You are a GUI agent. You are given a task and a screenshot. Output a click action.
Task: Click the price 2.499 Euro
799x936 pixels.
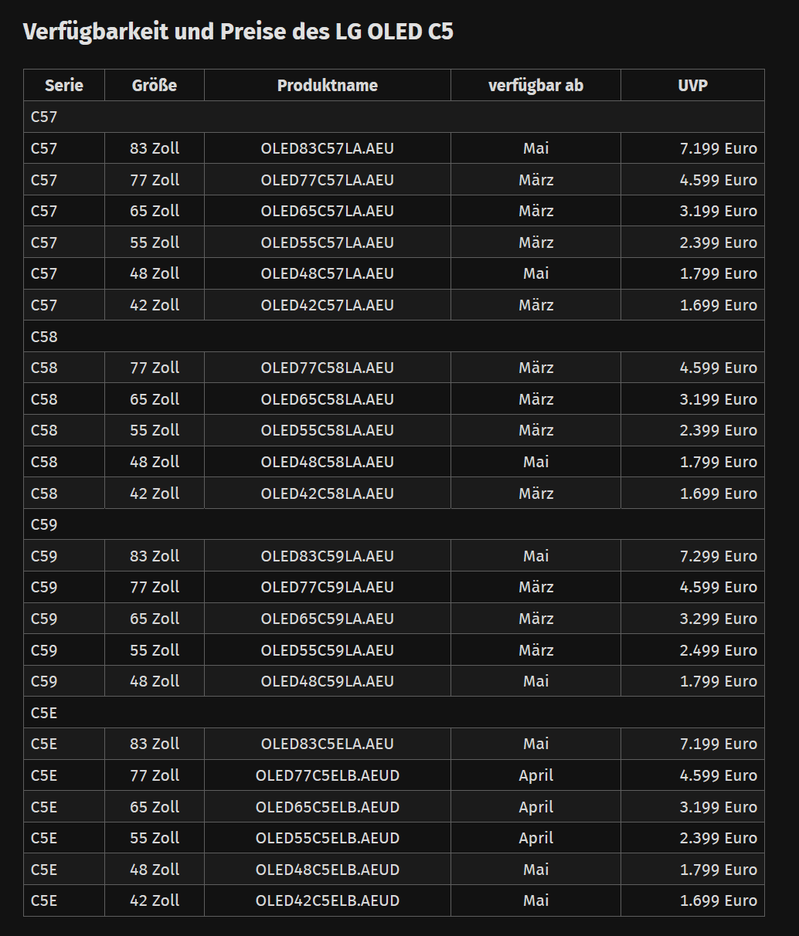[719, 650]
